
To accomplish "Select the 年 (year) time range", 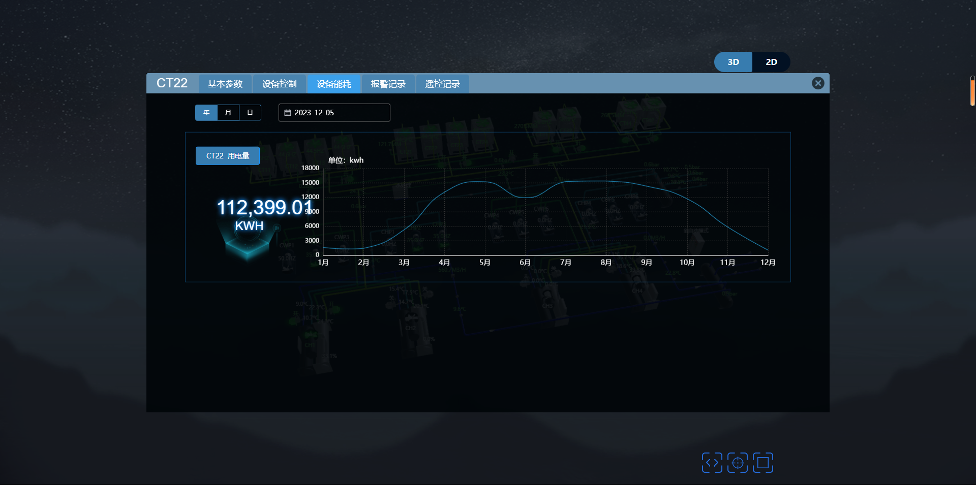I will 206,113.
